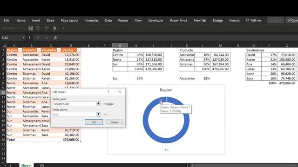Click the Name Box showing G10
The width and height of the screenshot is (298, 167).
tap(11, 38)
